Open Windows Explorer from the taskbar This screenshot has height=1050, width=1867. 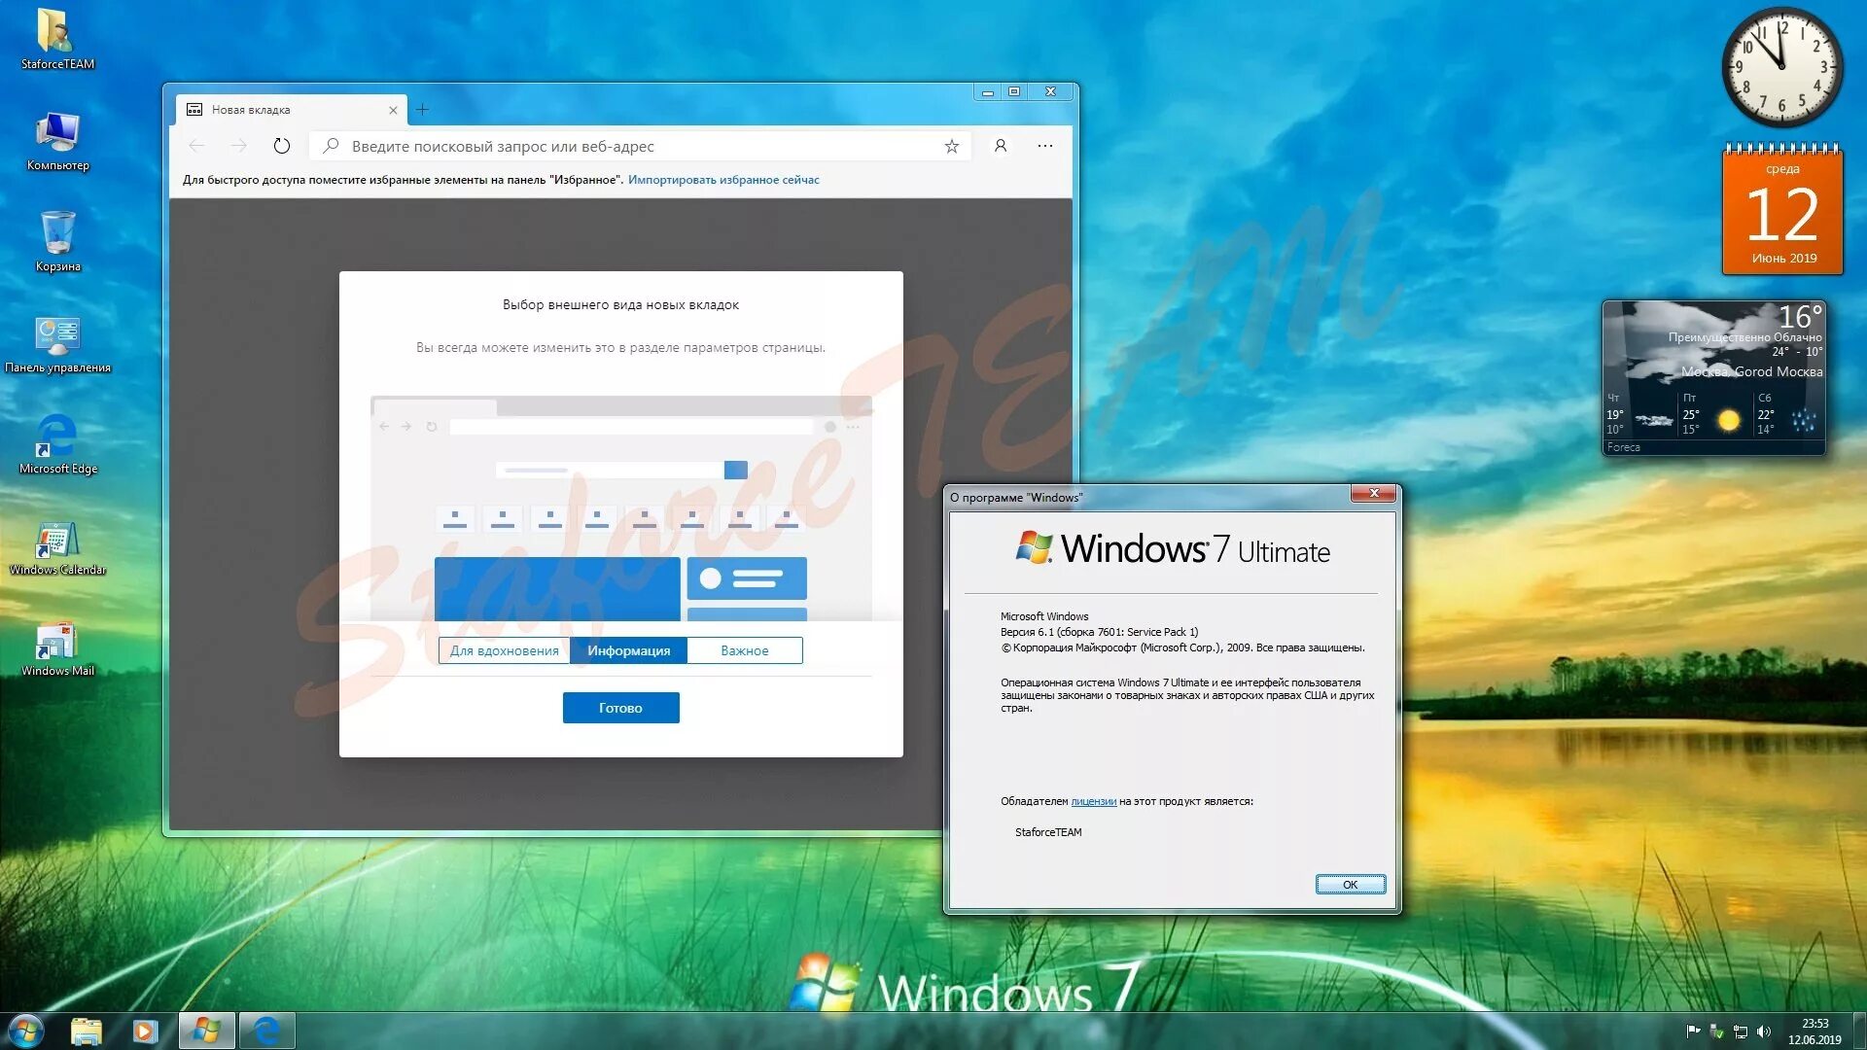point(86,1031)
